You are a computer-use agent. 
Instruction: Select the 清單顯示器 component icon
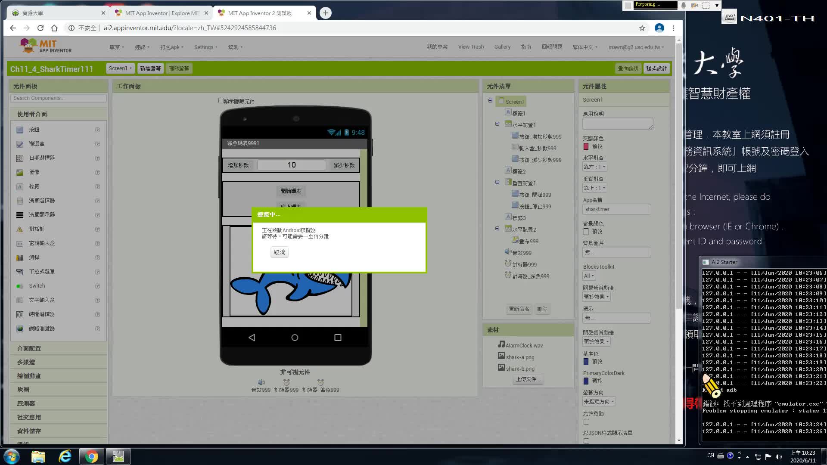coord(20,215)
